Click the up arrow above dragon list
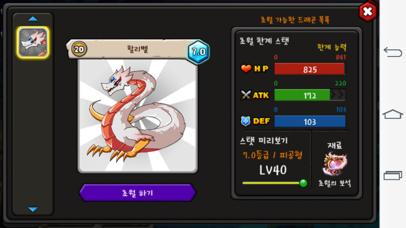 [x=33, y=19]
